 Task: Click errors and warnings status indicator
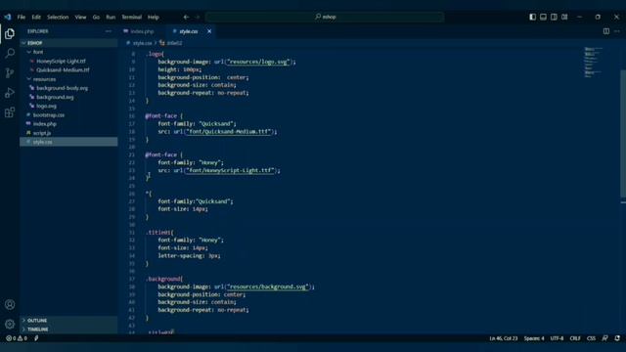[x=17, y=338]
